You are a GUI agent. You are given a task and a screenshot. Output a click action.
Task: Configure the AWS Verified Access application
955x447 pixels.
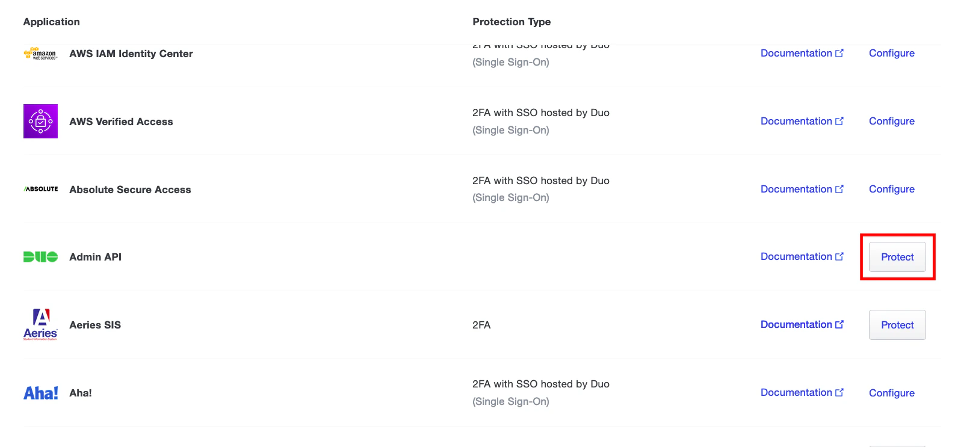tap(892, 121)
